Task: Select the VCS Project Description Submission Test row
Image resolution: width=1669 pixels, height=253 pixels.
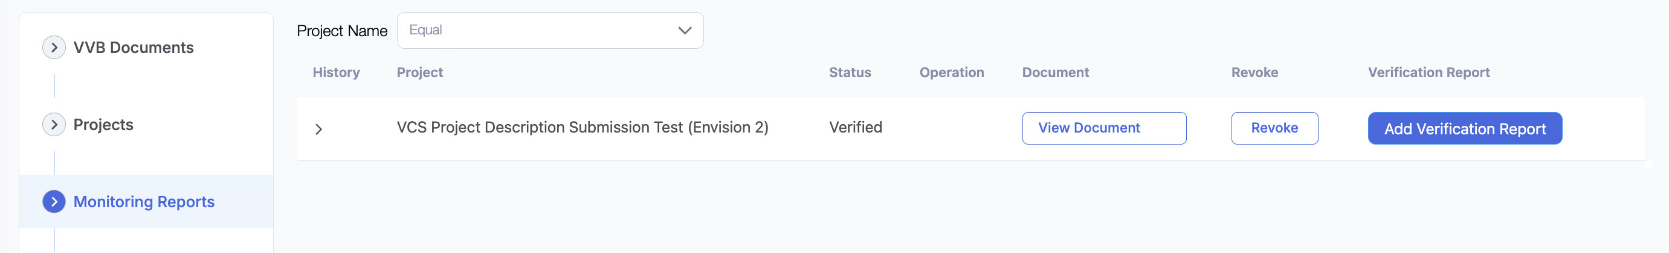Action: click(x=582, y=128)
